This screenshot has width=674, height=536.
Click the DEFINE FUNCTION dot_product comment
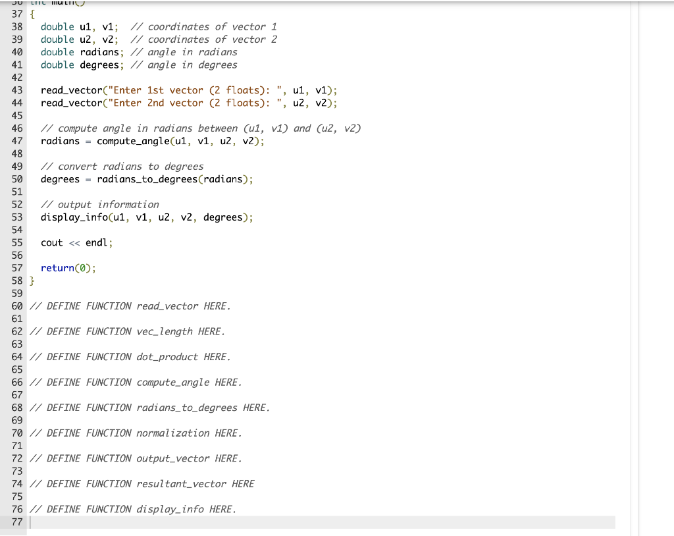[x=128, y=356]
